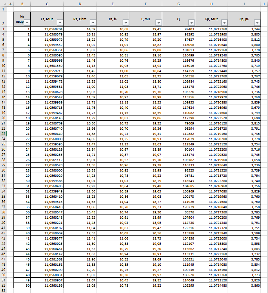Open the filter dropdown for Rs, Ohm column

click(93, 22)
